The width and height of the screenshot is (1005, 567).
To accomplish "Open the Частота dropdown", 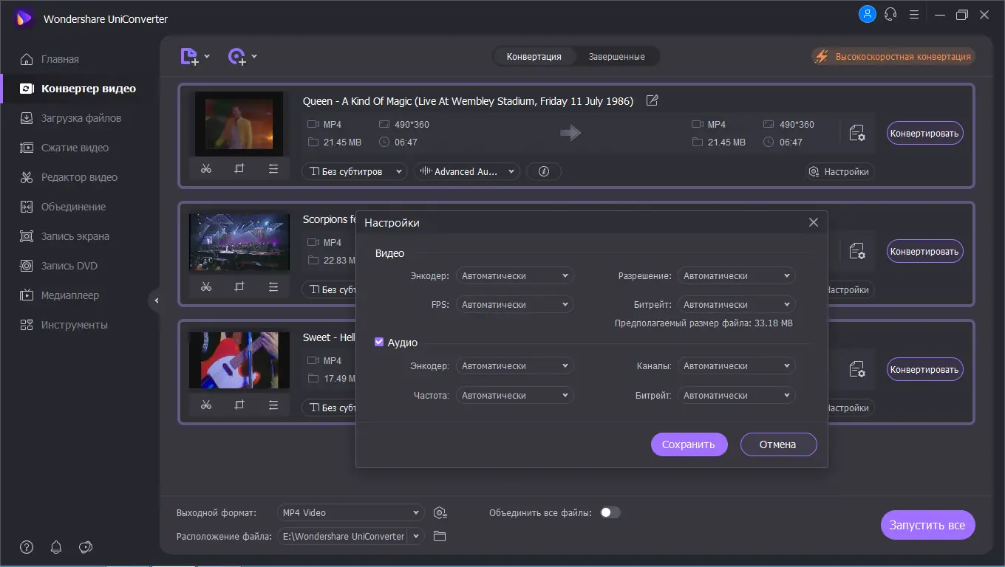I will (514, 395).
